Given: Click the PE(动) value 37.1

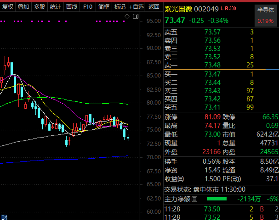Looking at the screenshot, I should click(x=272, y=179).
